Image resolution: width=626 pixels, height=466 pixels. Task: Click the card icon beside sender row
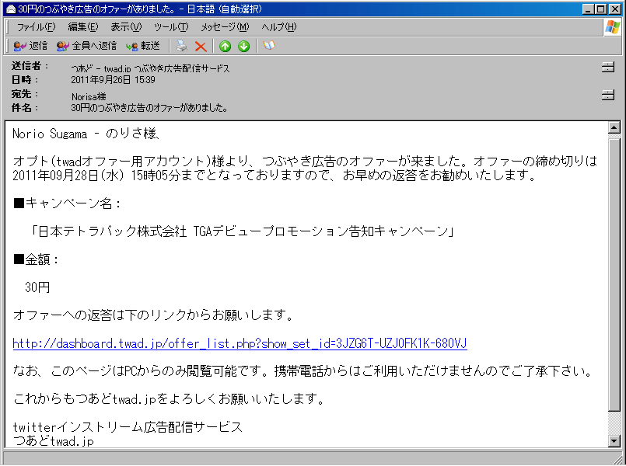click(x=607, y=68)
